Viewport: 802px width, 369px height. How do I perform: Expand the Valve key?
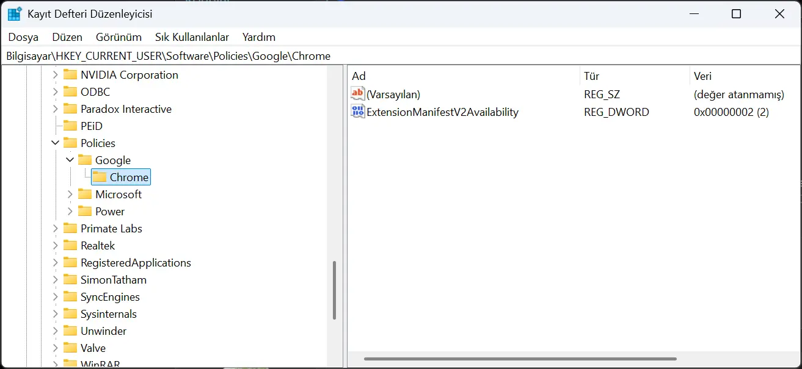click(56, 348)
